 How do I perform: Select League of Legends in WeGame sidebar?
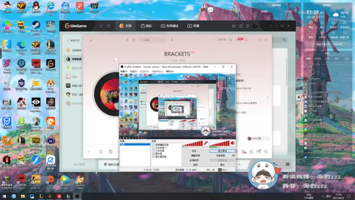click(74, 59)
